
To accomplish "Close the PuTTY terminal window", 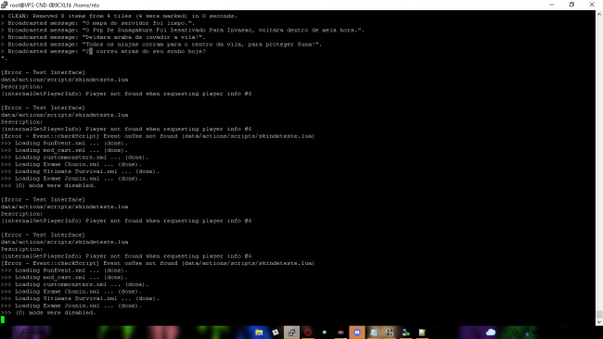I will coord(592,5).
